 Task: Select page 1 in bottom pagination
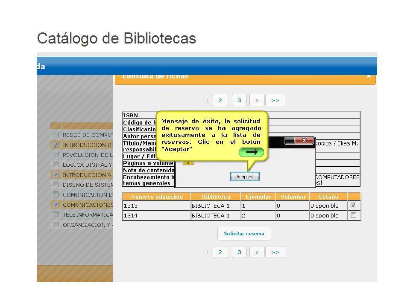[x=207, y=252]
